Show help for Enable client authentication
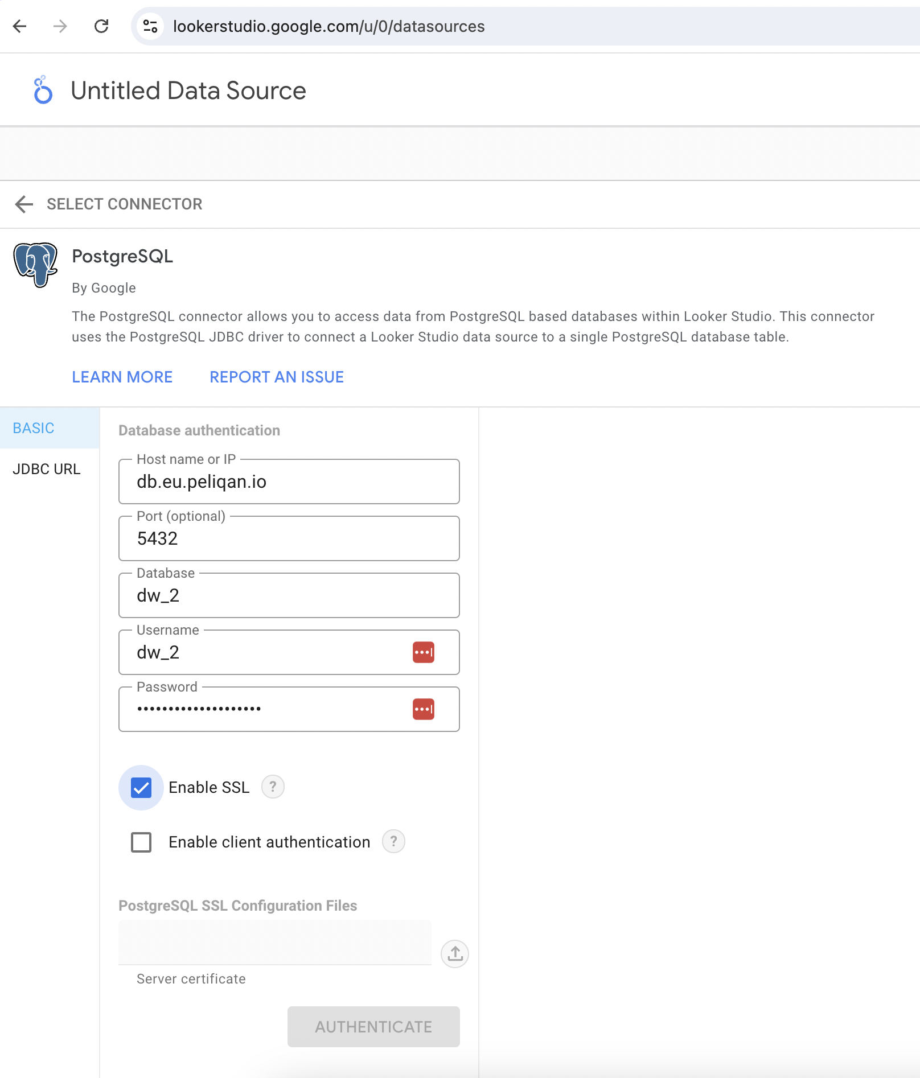The image size is (920, 1078). tap(393, 841)
